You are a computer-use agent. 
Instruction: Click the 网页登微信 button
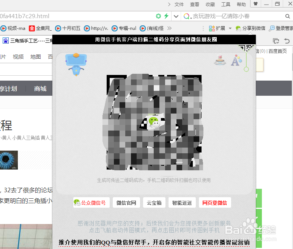point(215,202)
